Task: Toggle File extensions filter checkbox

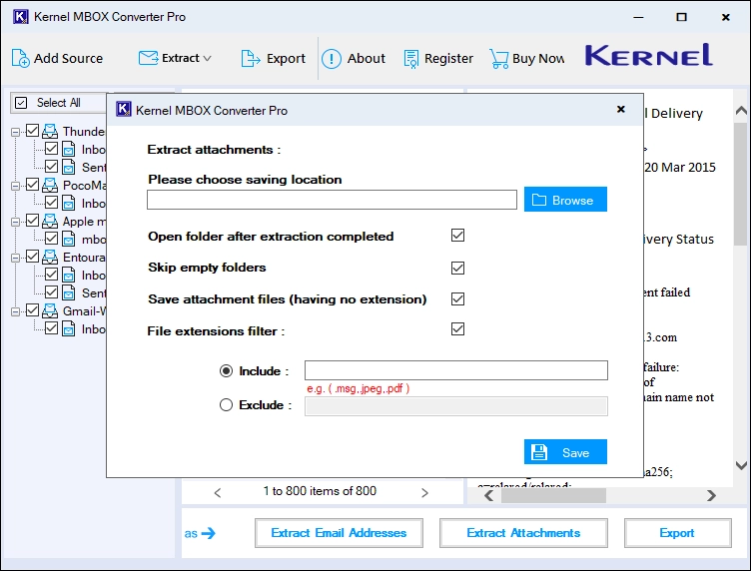Action: click(x=457, y=329)
